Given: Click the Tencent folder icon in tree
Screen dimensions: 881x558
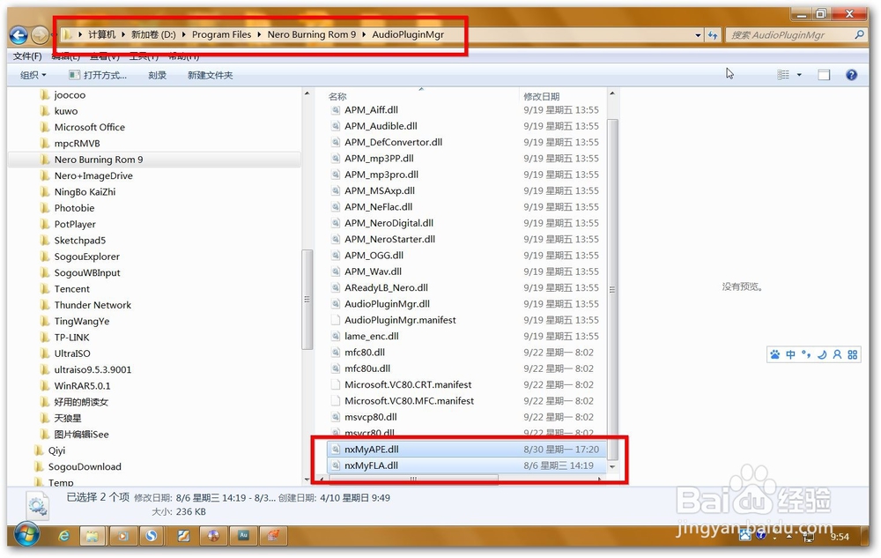Looking at the screenshot, I should pos(45,289).
